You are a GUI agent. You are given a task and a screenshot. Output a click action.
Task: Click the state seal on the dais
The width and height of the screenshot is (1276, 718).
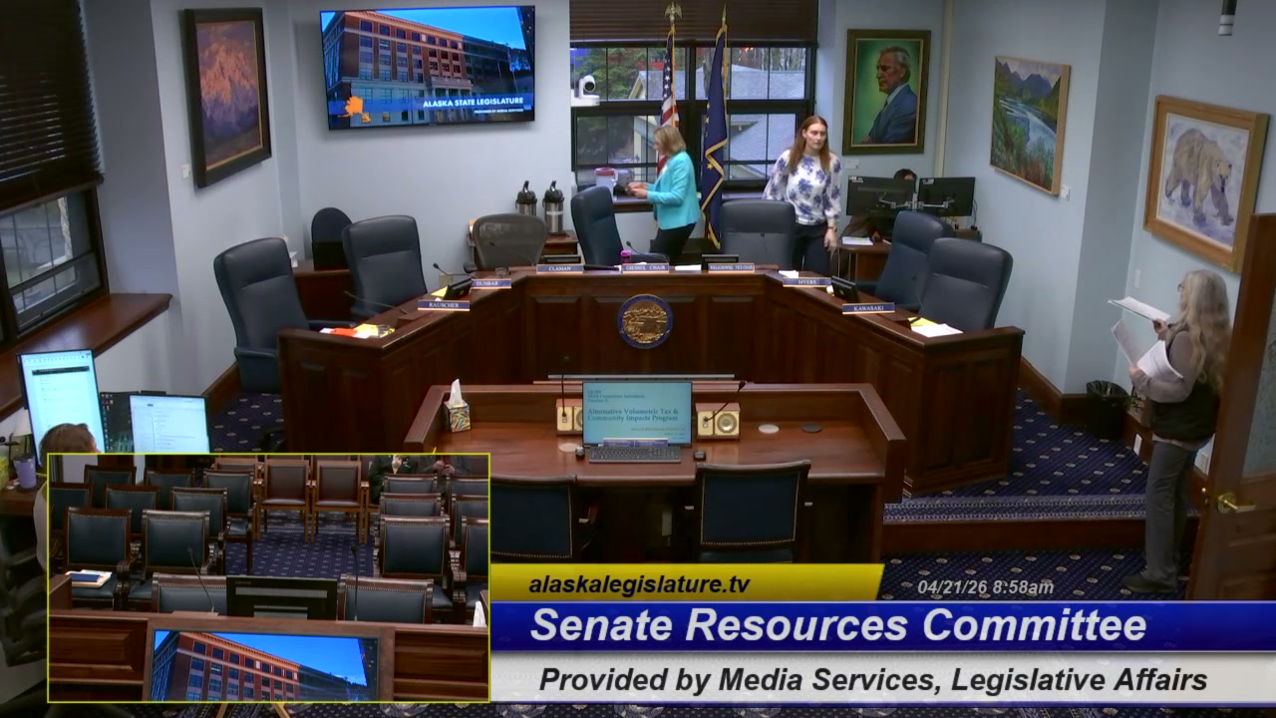pos(644,321)
